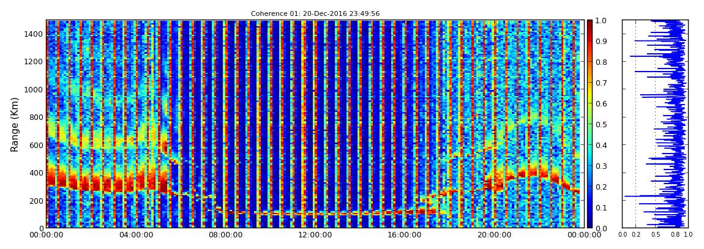Viewport: 704px width, 249px height.
Task: Click the 1400 range tick label
Action: coord(34,34)
